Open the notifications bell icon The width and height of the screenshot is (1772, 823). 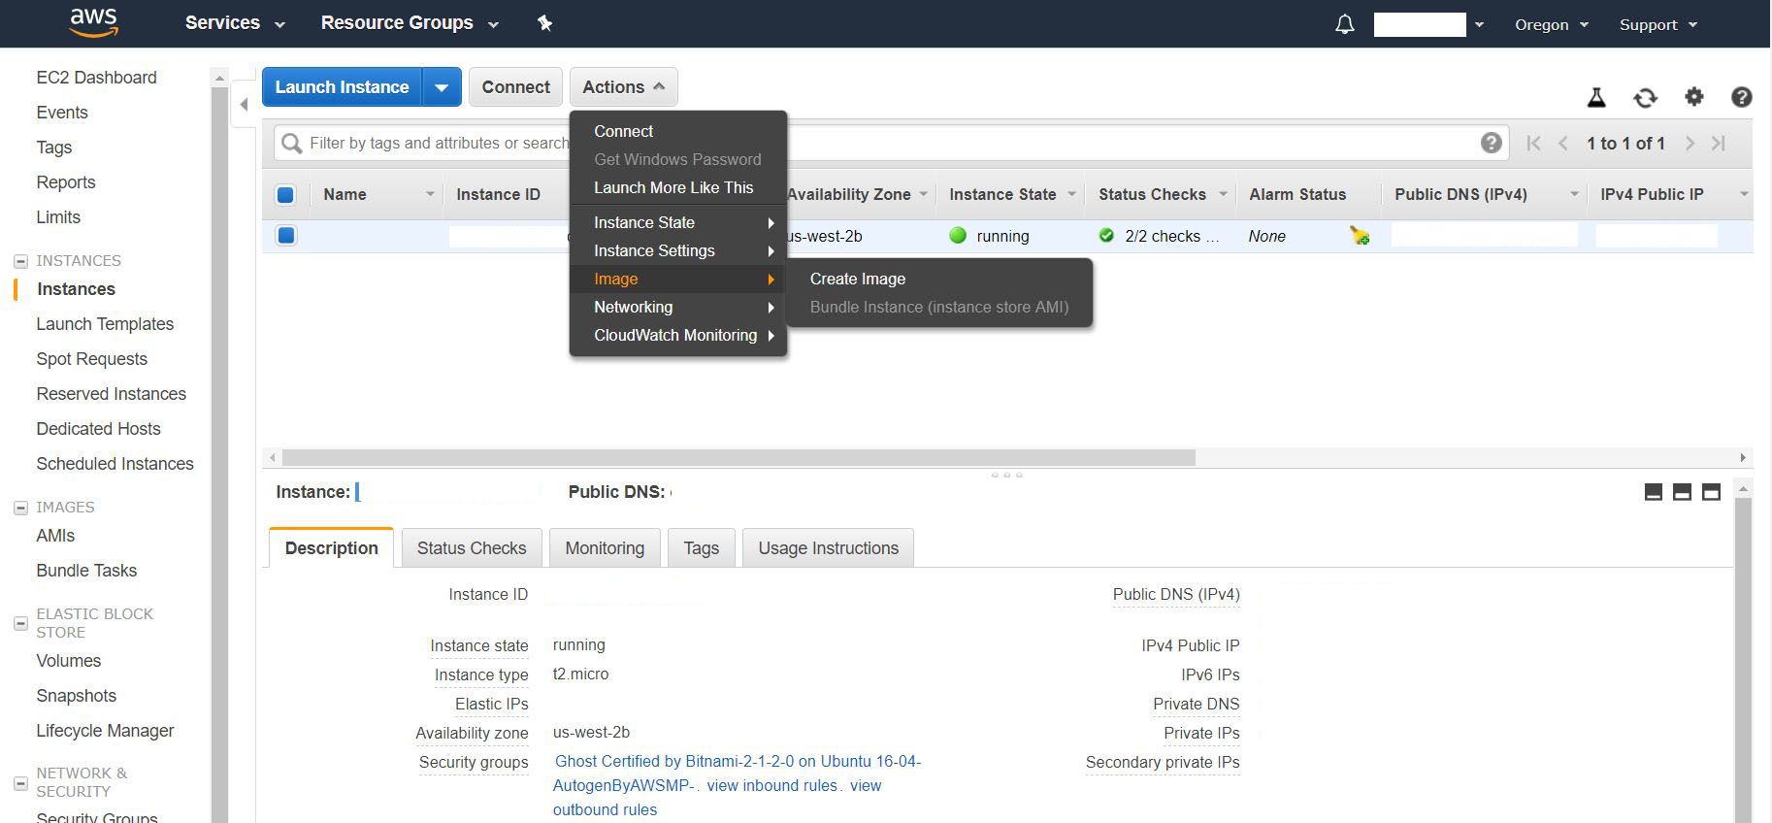coord(1344,24)
